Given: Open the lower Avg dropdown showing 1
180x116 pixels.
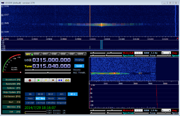Looking at the screenshot, I should 166,111.
